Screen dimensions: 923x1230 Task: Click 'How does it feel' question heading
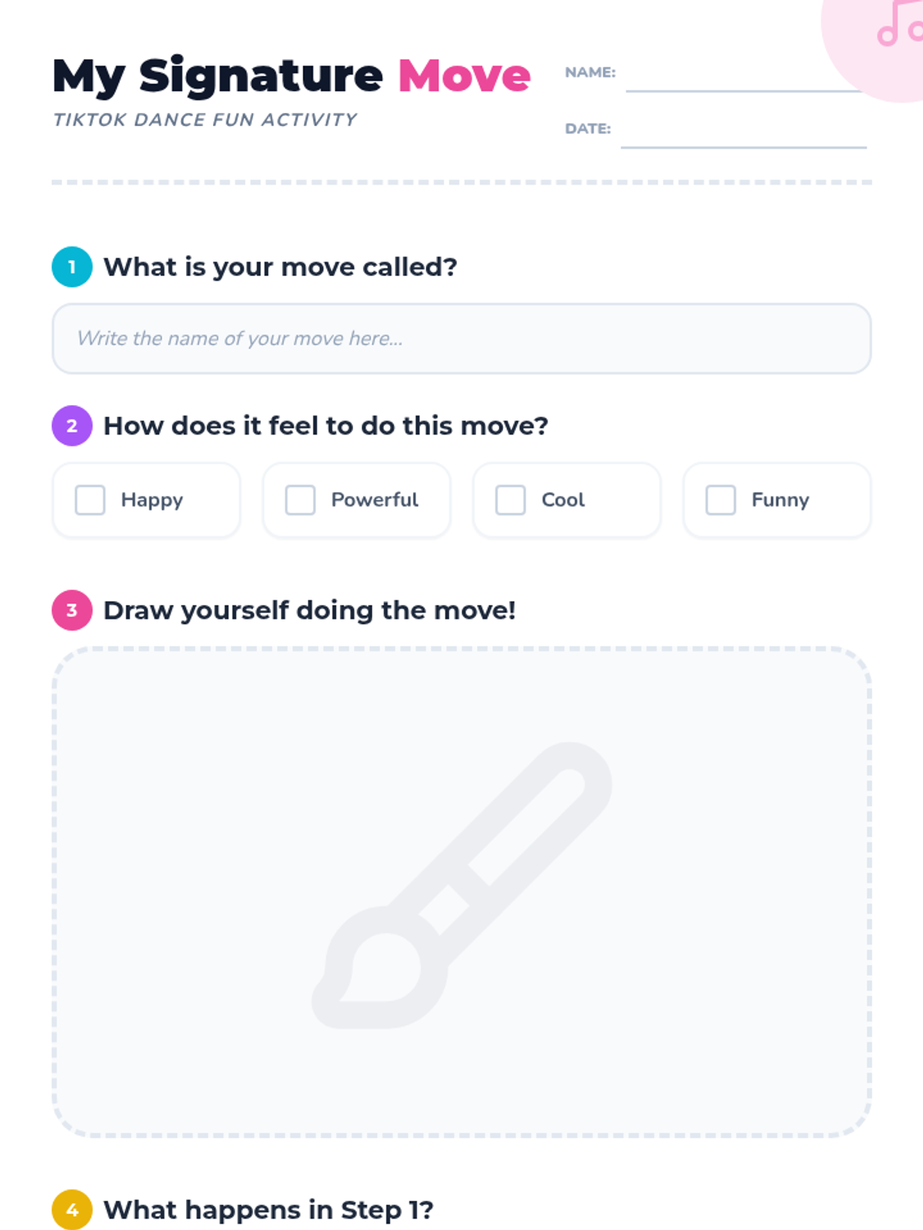coord(325,426)
